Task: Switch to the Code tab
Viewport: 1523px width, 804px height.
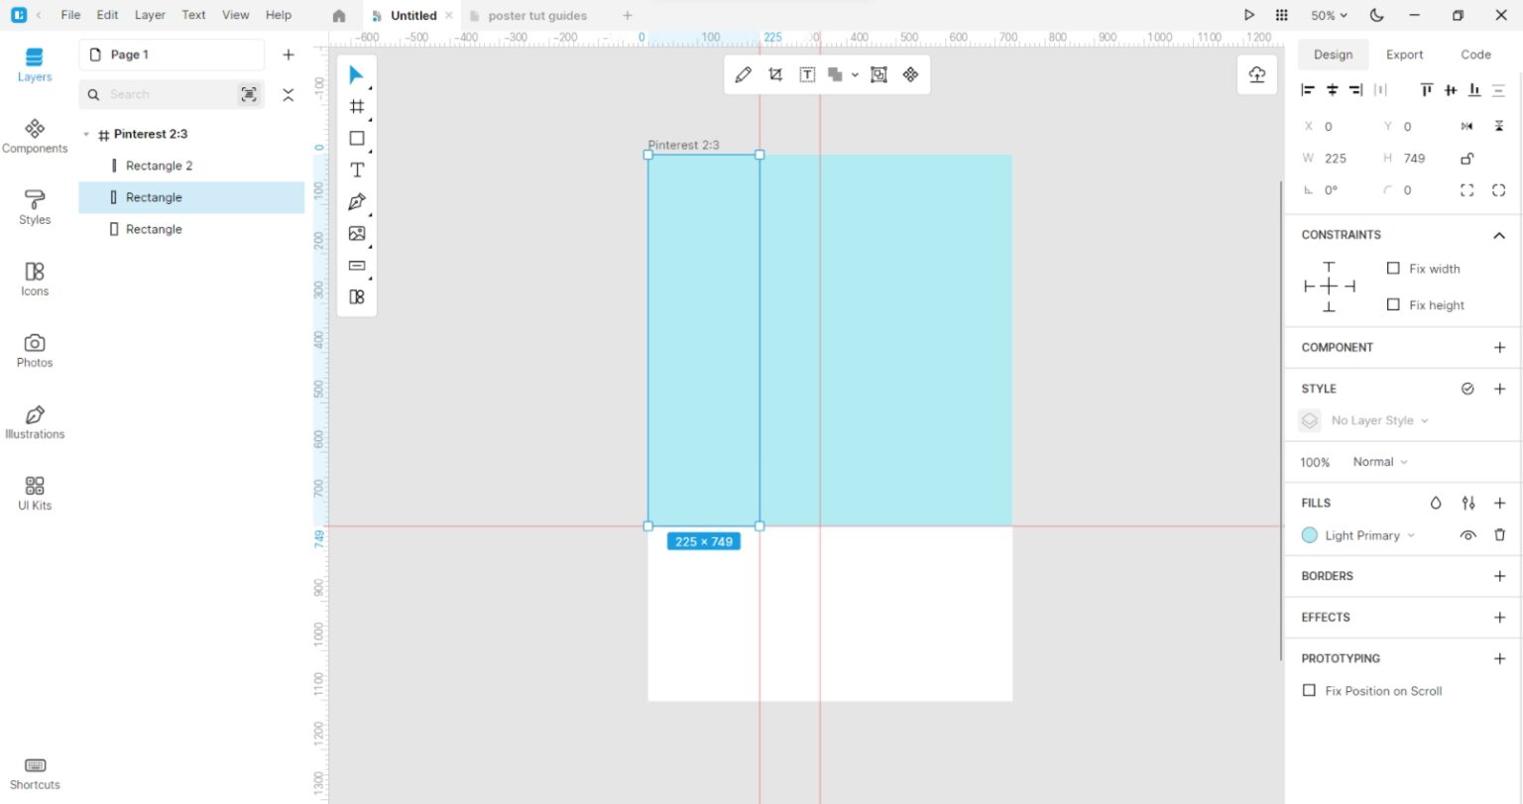Action: coord(1475,55)
